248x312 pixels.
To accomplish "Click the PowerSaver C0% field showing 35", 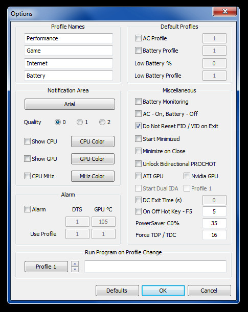I will point(214,223).
